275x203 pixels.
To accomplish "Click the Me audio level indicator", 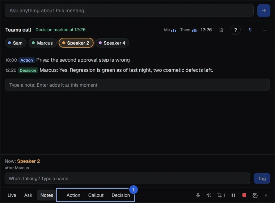I will (x=170, y=30).
